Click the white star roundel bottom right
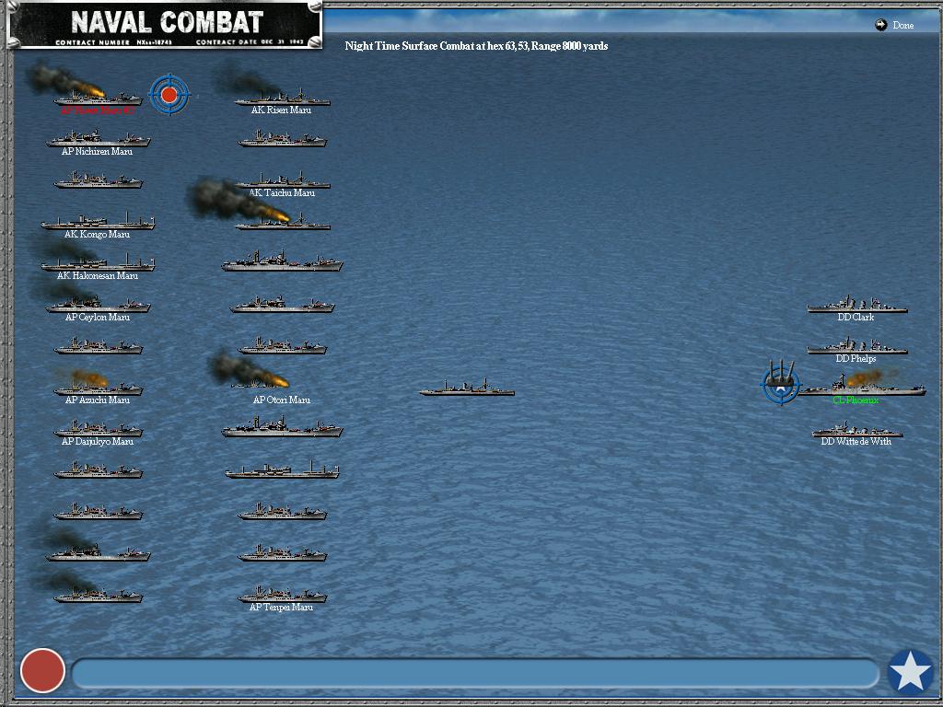This screenshot has height=707, width=943. 910,672
